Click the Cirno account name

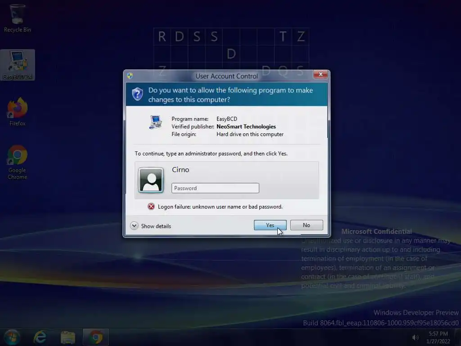click(181, 170)
